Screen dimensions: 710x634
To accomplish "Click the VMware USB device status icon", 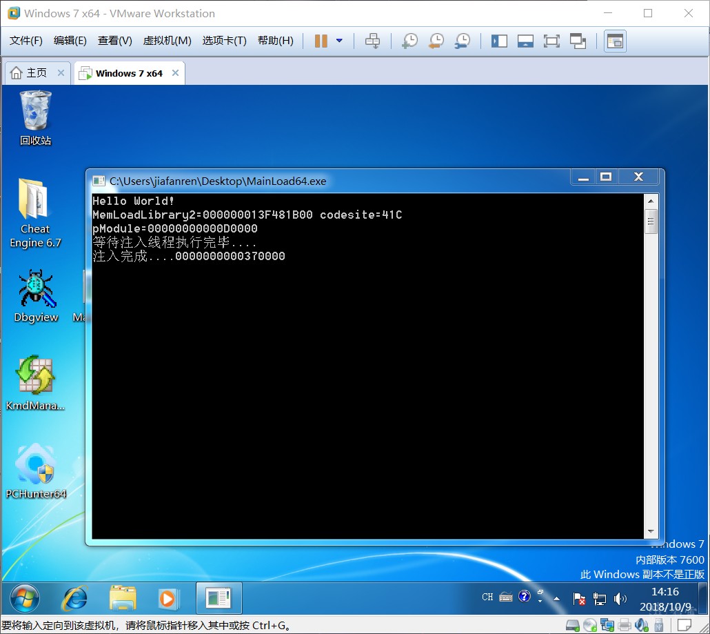I will [659, 626].
